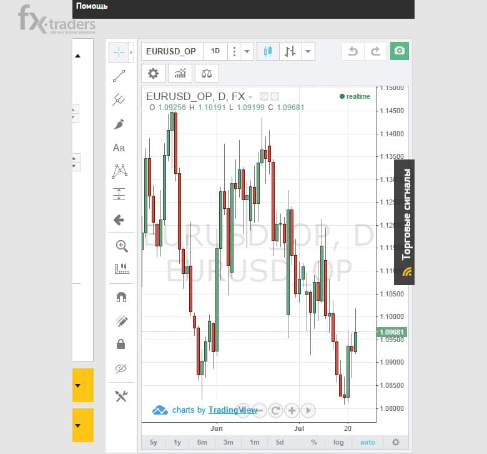Zoom out the chart with minus control
The height and width of the screenshot is (454, 487).
[x=260, y=411]
